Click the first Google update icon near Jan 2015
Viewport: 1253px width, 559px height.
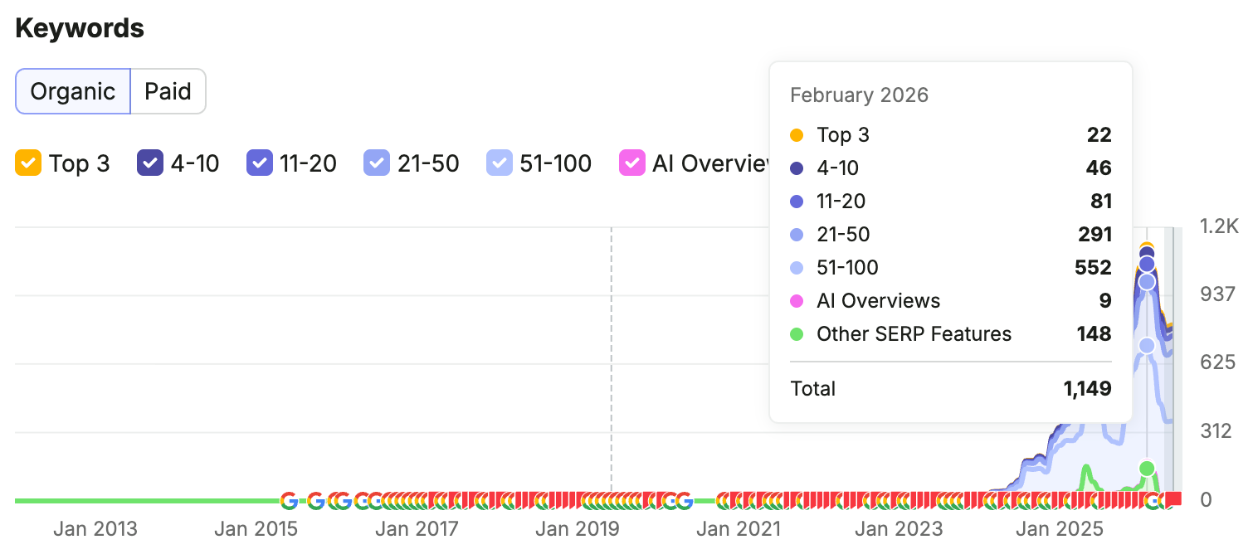point(289,500)
